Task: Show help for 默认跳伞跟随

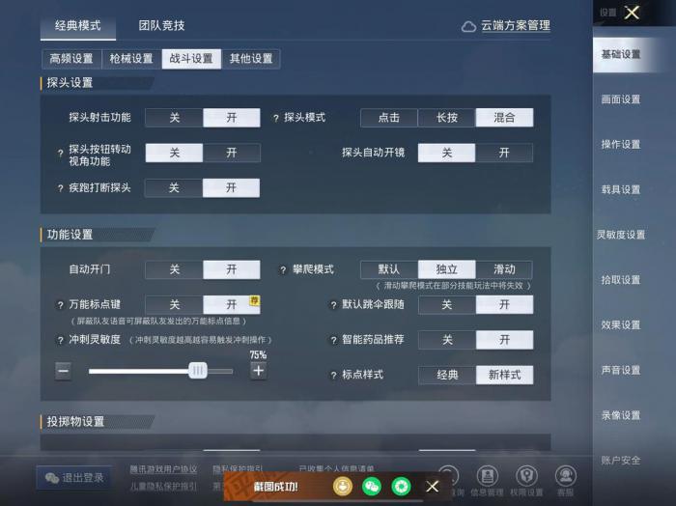Action: click(x=333, y=305)
